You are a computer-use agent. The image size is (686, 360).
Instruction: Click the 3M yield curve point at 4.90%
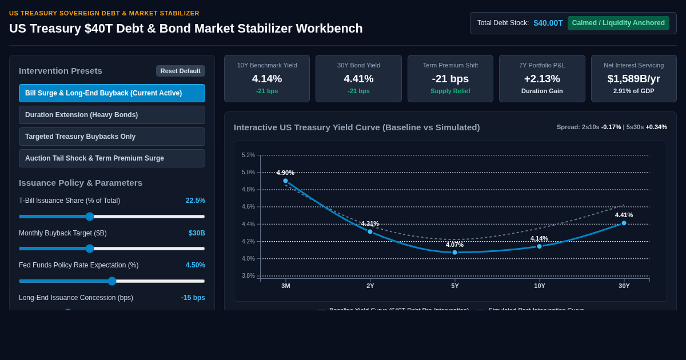pos(286,181)
